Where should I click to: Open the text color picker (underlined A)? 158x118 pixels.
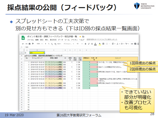(95, 44)
